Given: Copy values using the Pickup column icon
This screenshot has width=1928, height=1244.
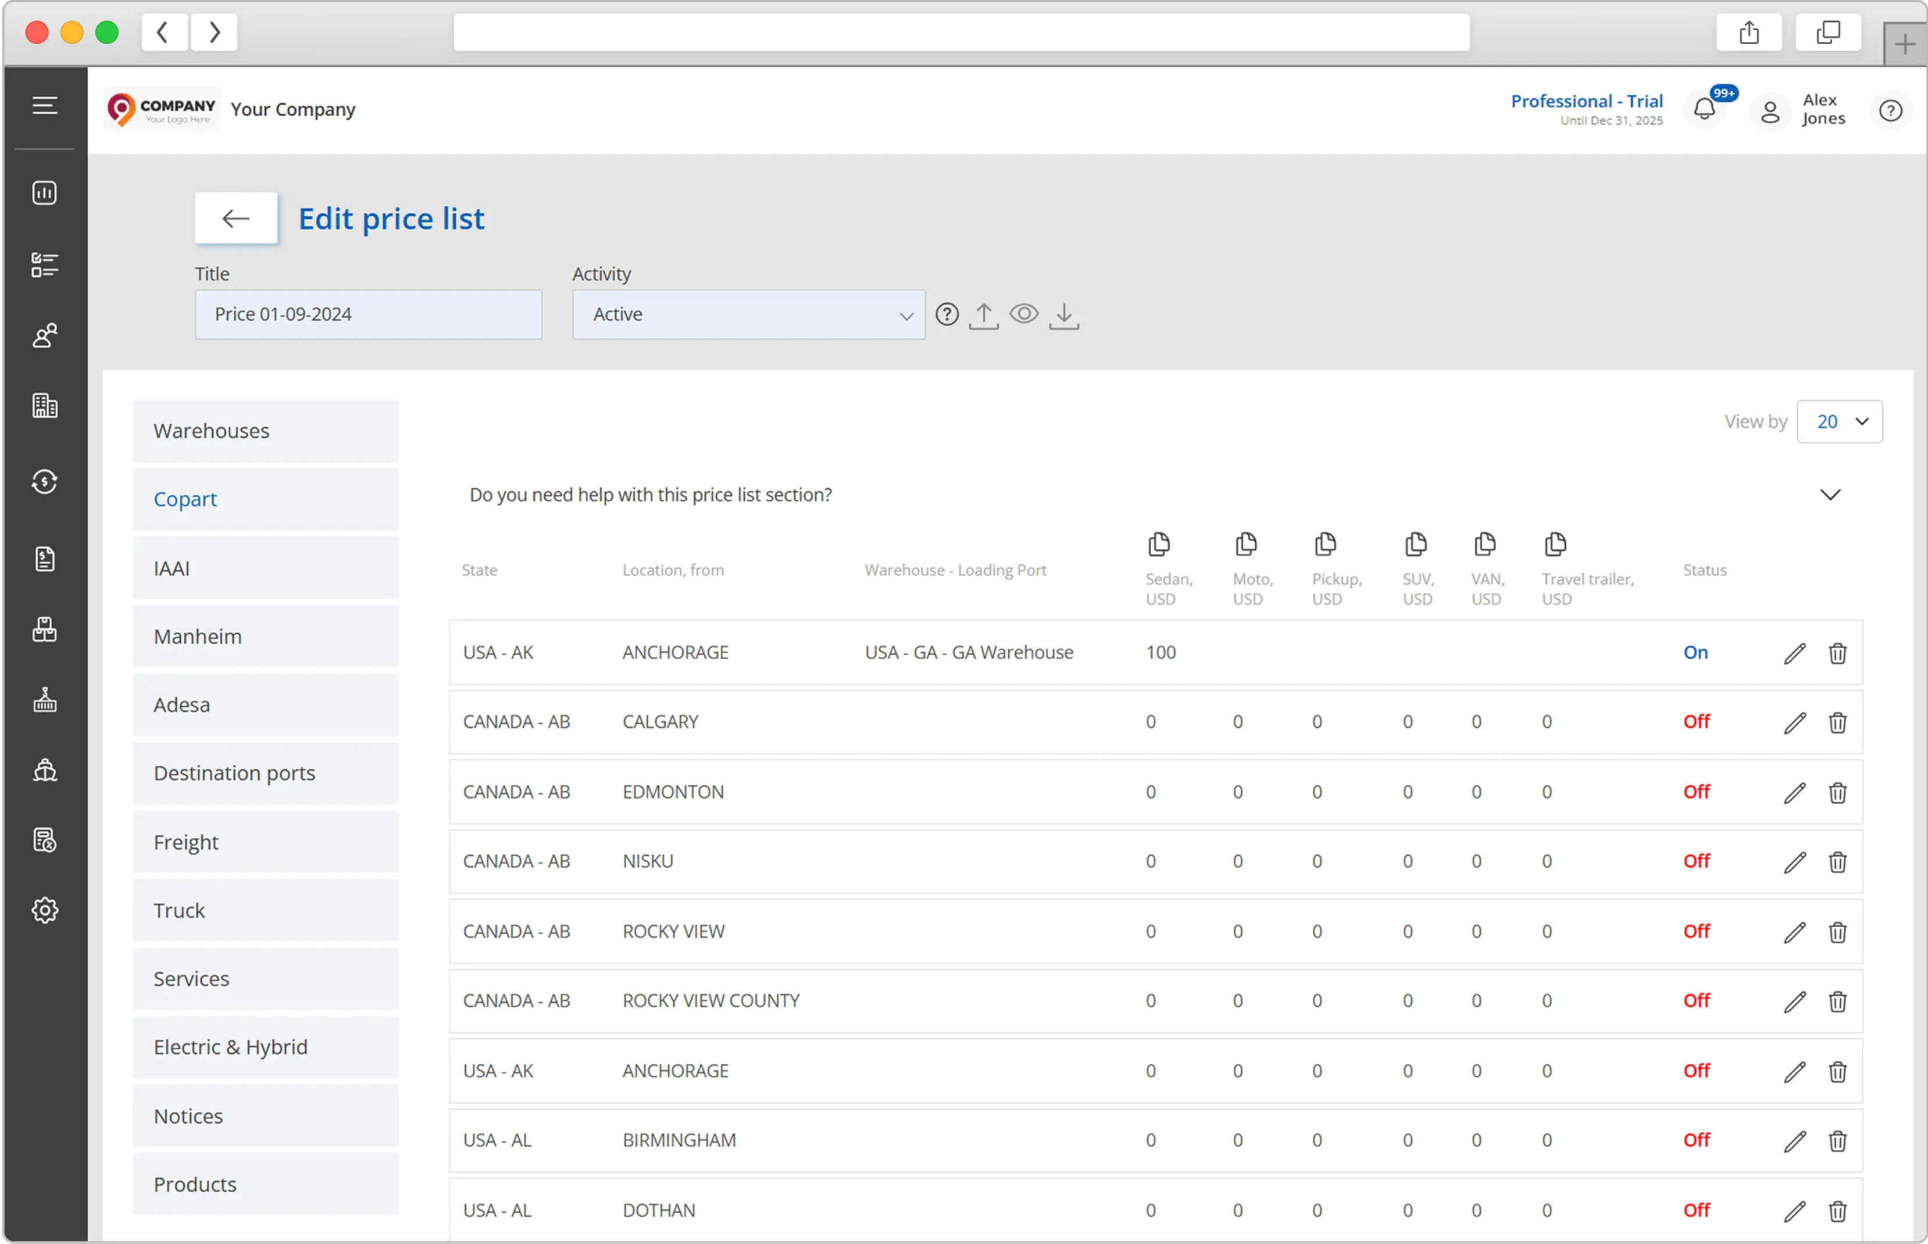Looking at the screenshot, I should pyautogui.click(x=1324, y=545).
